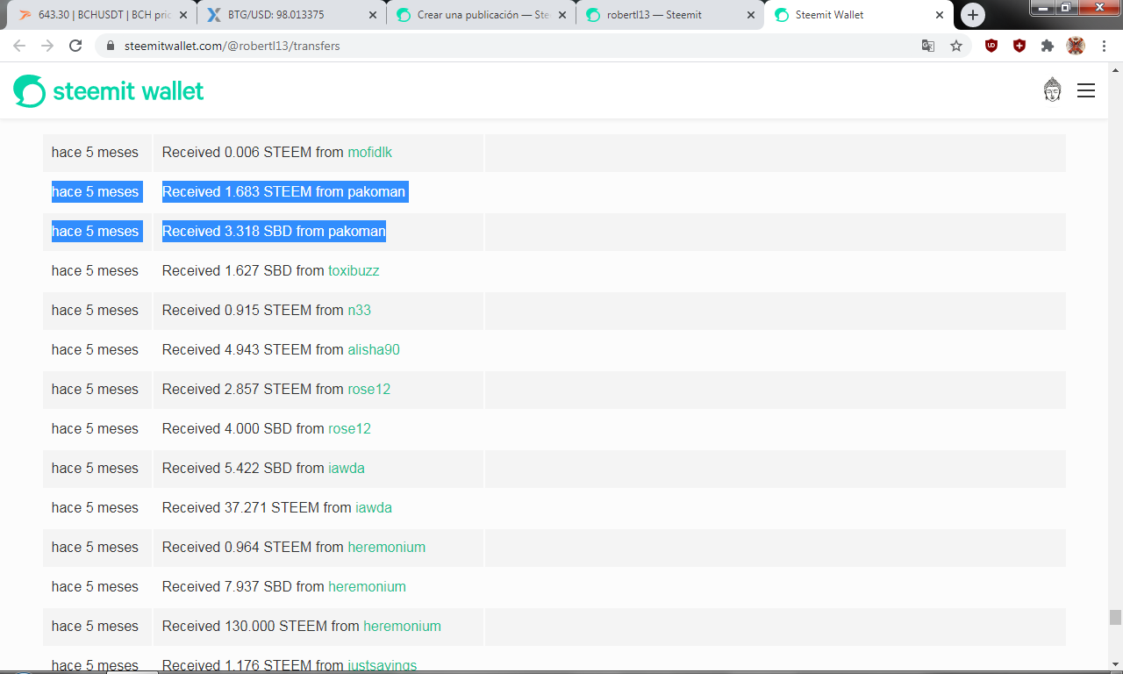Viewport: 1123px width, 674px height.
Task: Close the robertl13 — Steemit tab
Action: click(x=750, y=15)
